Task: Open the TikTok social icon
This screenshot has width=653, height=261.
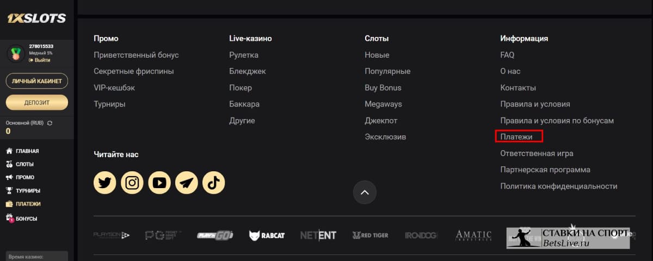Action: tap(214, 183)
